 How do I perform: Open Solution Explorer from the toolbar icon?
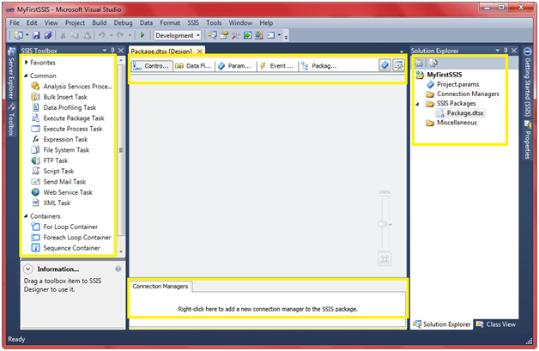click(213, 35)
